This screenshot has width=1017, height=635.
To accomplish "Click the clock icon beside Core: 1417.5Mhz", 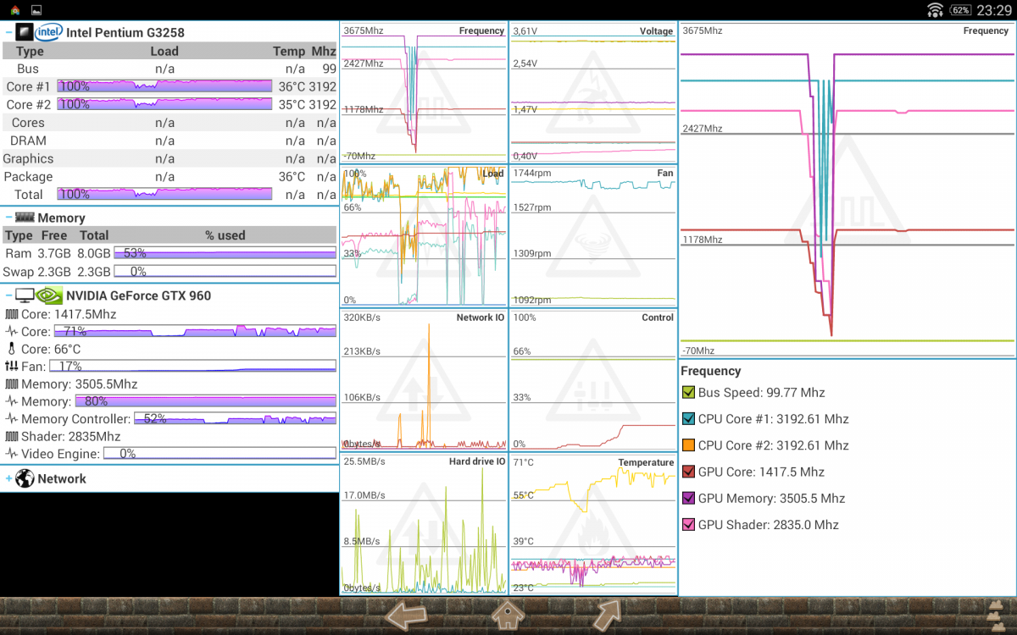I will click(x=11, y=314).
